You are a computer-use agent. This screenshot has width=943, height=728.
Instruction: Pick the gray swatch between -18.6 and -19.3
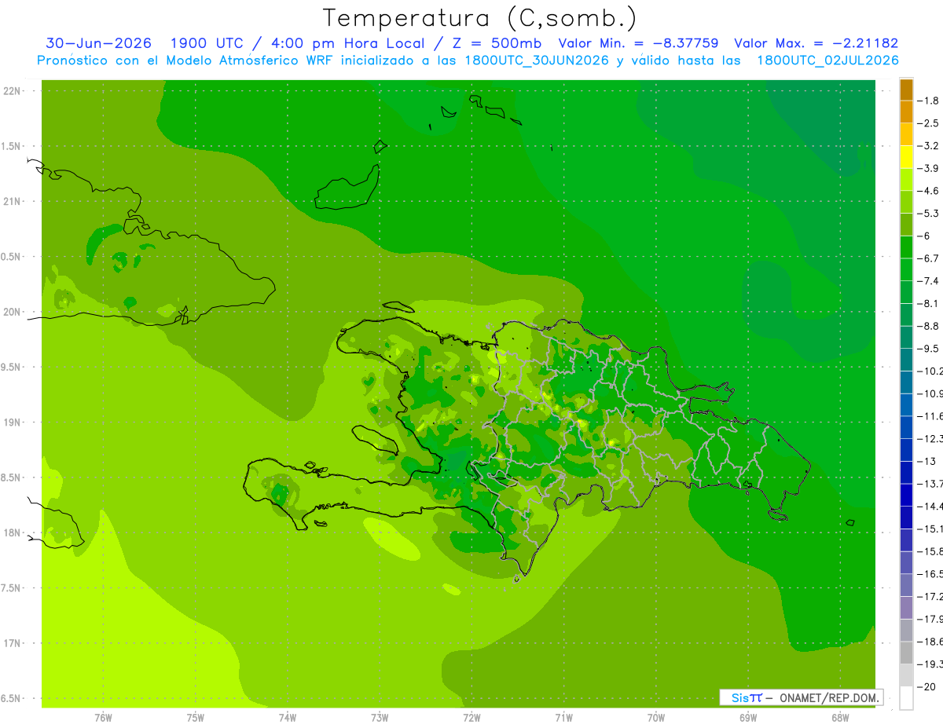[906, 653]
